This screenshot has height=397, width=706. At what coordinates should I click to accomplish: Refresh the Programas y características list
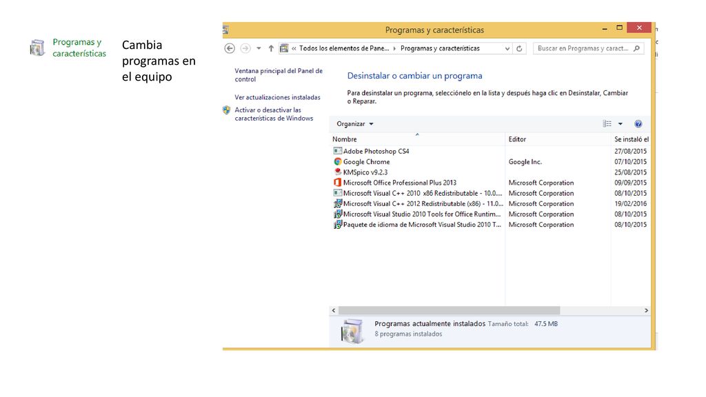pyautogui.click(x=519, y=49)
